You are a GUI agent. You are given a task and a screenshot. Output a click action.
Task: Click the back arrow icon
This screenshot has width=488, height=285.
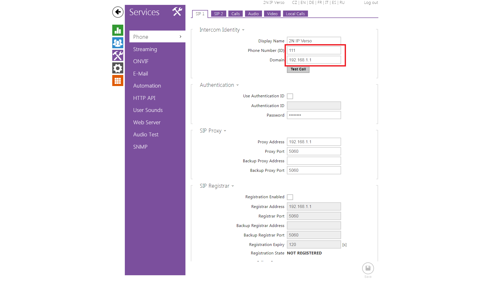pyautogui.click(x=118, y=12)
